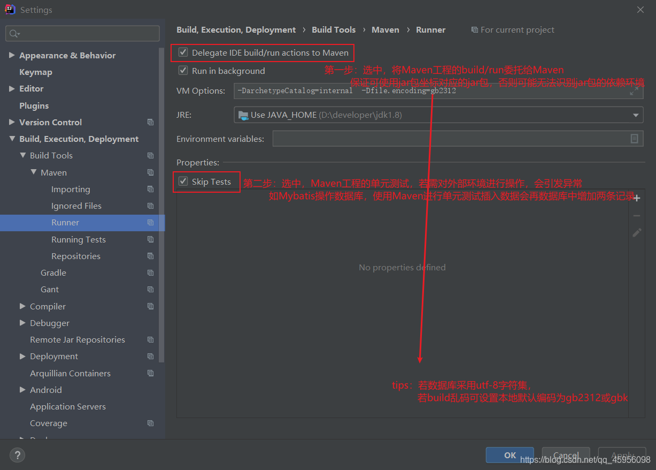The height and width of the screenshot is (470, 656).
Task: Click the Cancel button
Action: click(x=566, y=455)
